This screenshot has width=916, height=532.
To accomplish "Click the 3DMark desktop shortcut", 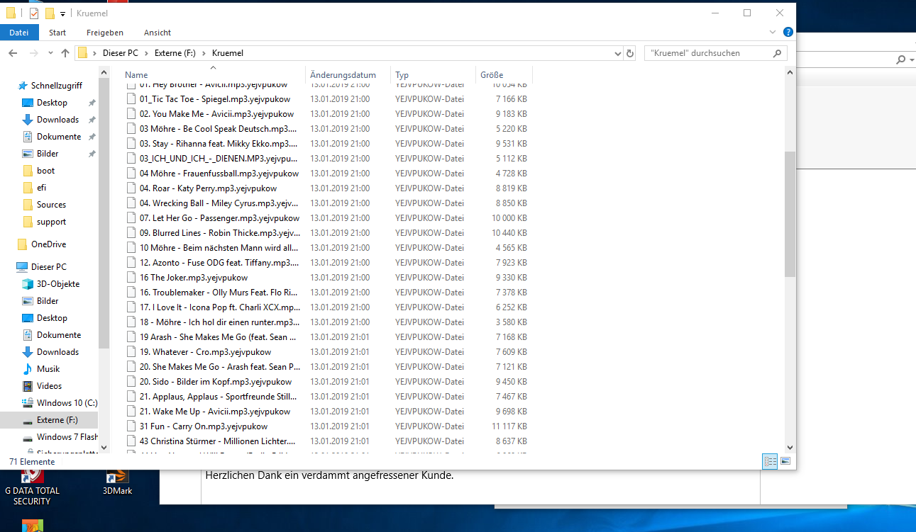I will pyautogui.click(x=117, y=482).
